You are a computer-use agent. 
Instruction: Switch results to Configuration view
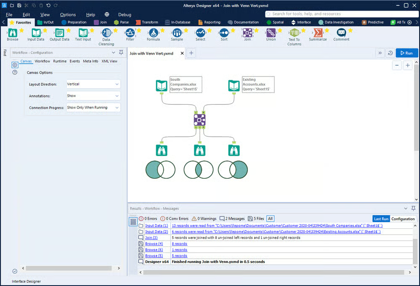click(403, 219)
